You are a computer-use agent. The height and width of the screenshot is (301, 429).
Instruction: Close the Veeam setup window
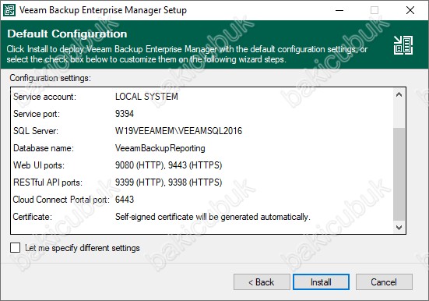410,10
